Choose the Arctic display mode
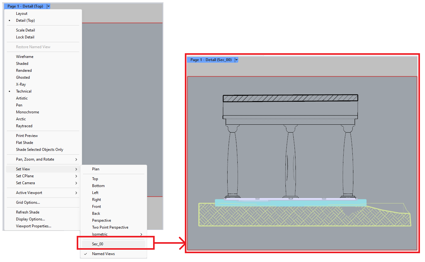The image size is (425, 262). pyautogui.click(x=21, y=119)
